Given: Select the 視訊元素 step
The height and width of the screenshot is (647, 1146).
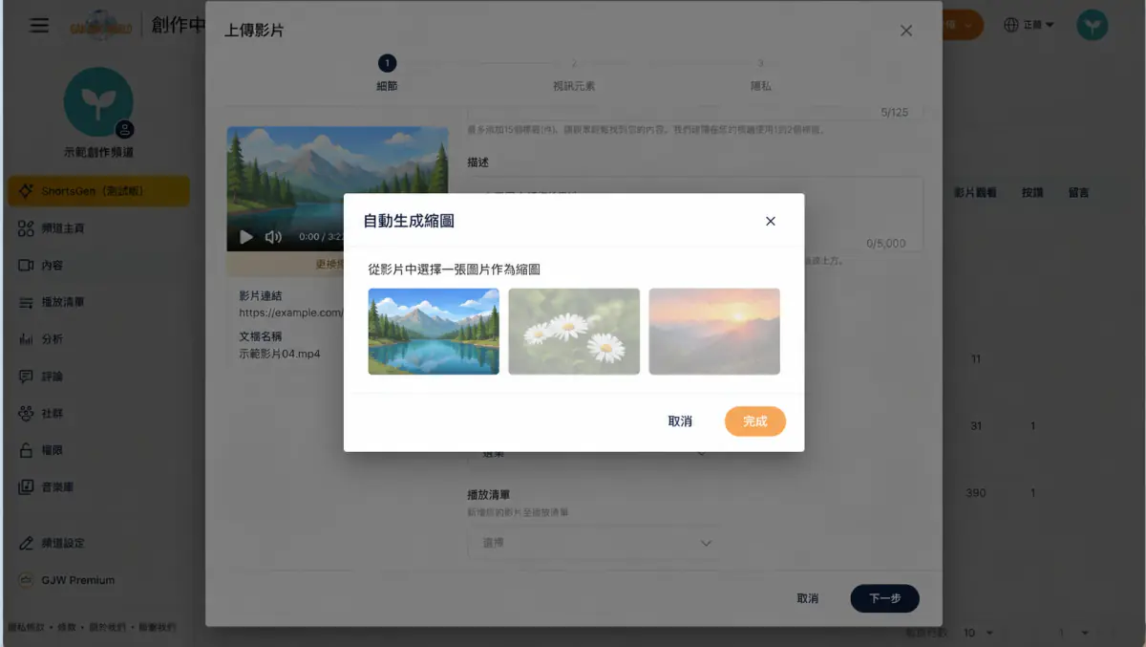Looking at the screenshot, I should click(574, 73).
